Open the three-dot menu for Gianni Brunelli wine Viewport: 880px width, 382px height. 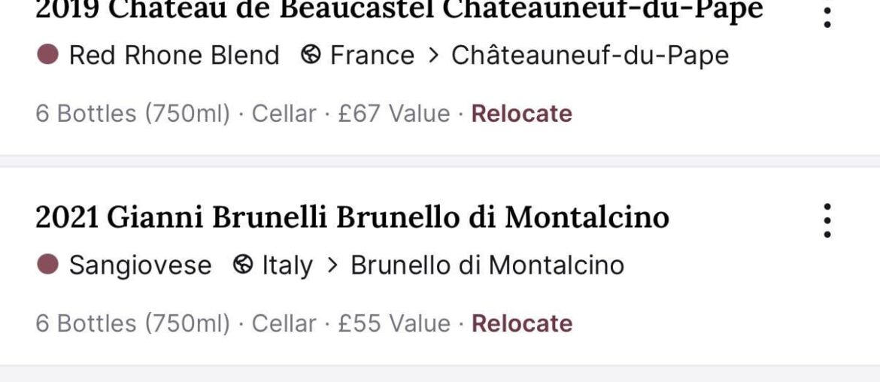(x=827, y=220)
